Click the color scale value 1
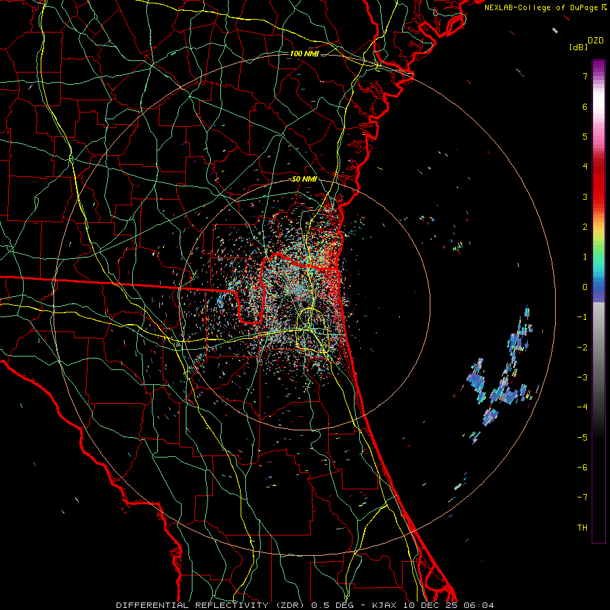 point(585,257)
